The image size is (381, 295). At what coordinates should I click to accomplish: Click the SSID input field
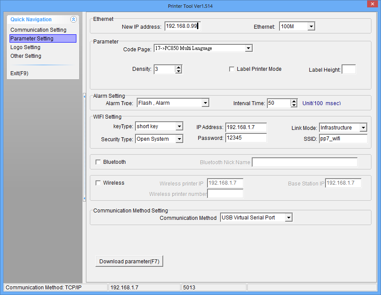[343, 139]
